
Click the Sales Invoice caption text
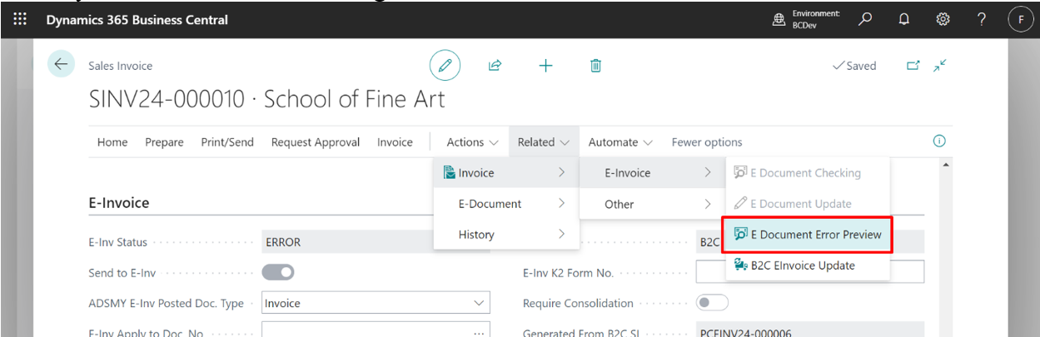(121, 66)
